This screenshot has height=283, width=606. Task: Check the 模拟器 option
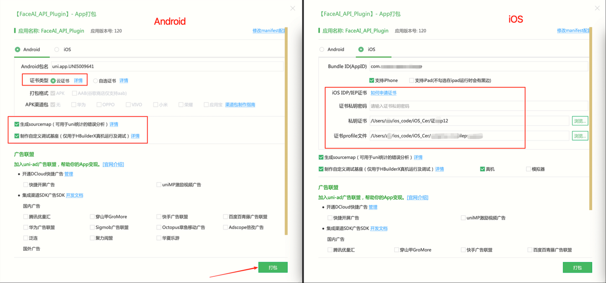(528, 169)
